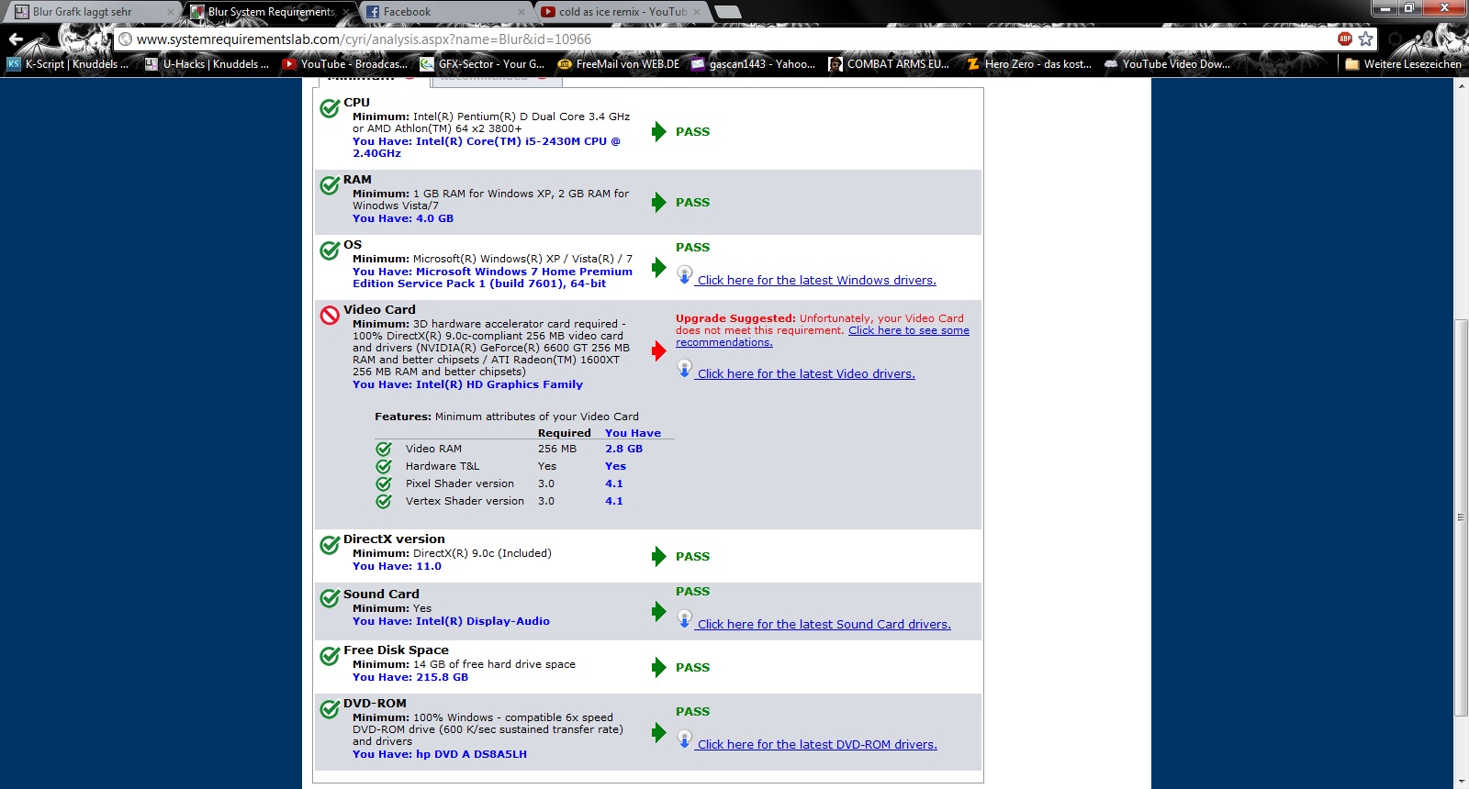Close the Facebook tab

coord(521,12)
